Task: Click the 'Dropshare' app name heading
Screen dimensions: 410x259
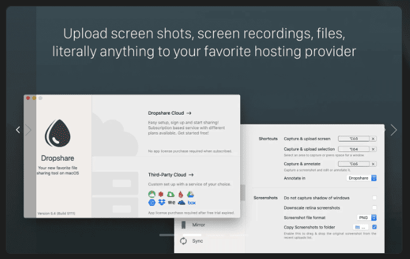Action: (57, 158)
